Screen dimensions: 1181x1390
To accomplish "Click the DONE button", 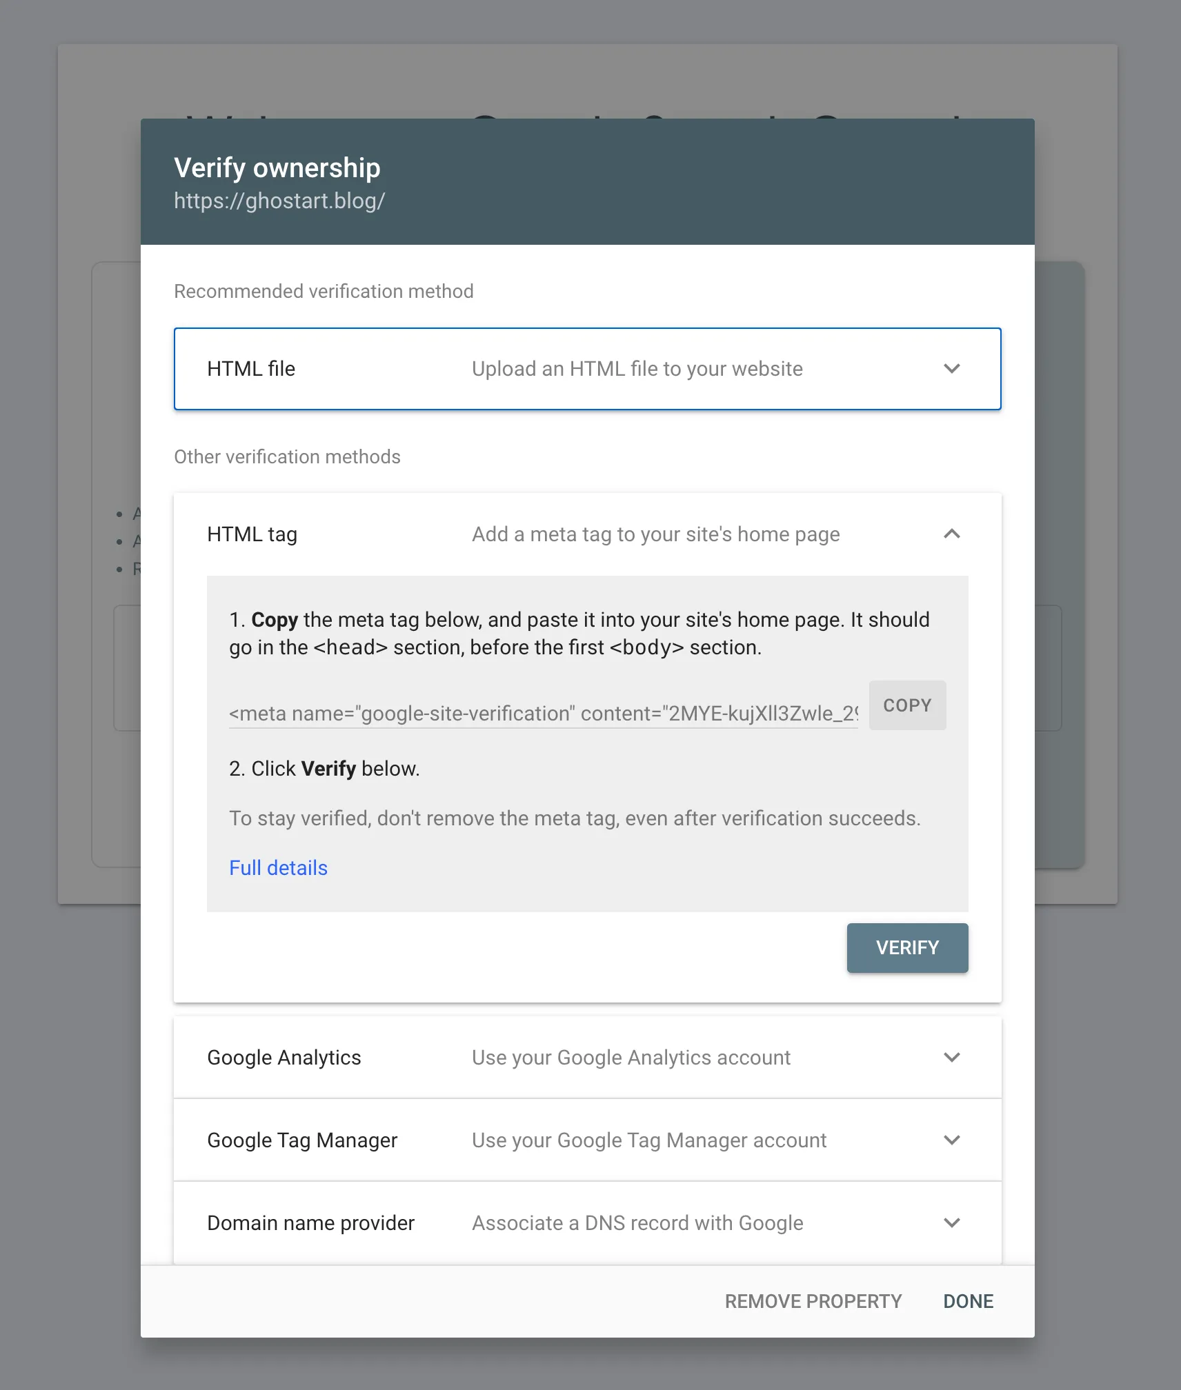I will click(x=968, y=1301).
